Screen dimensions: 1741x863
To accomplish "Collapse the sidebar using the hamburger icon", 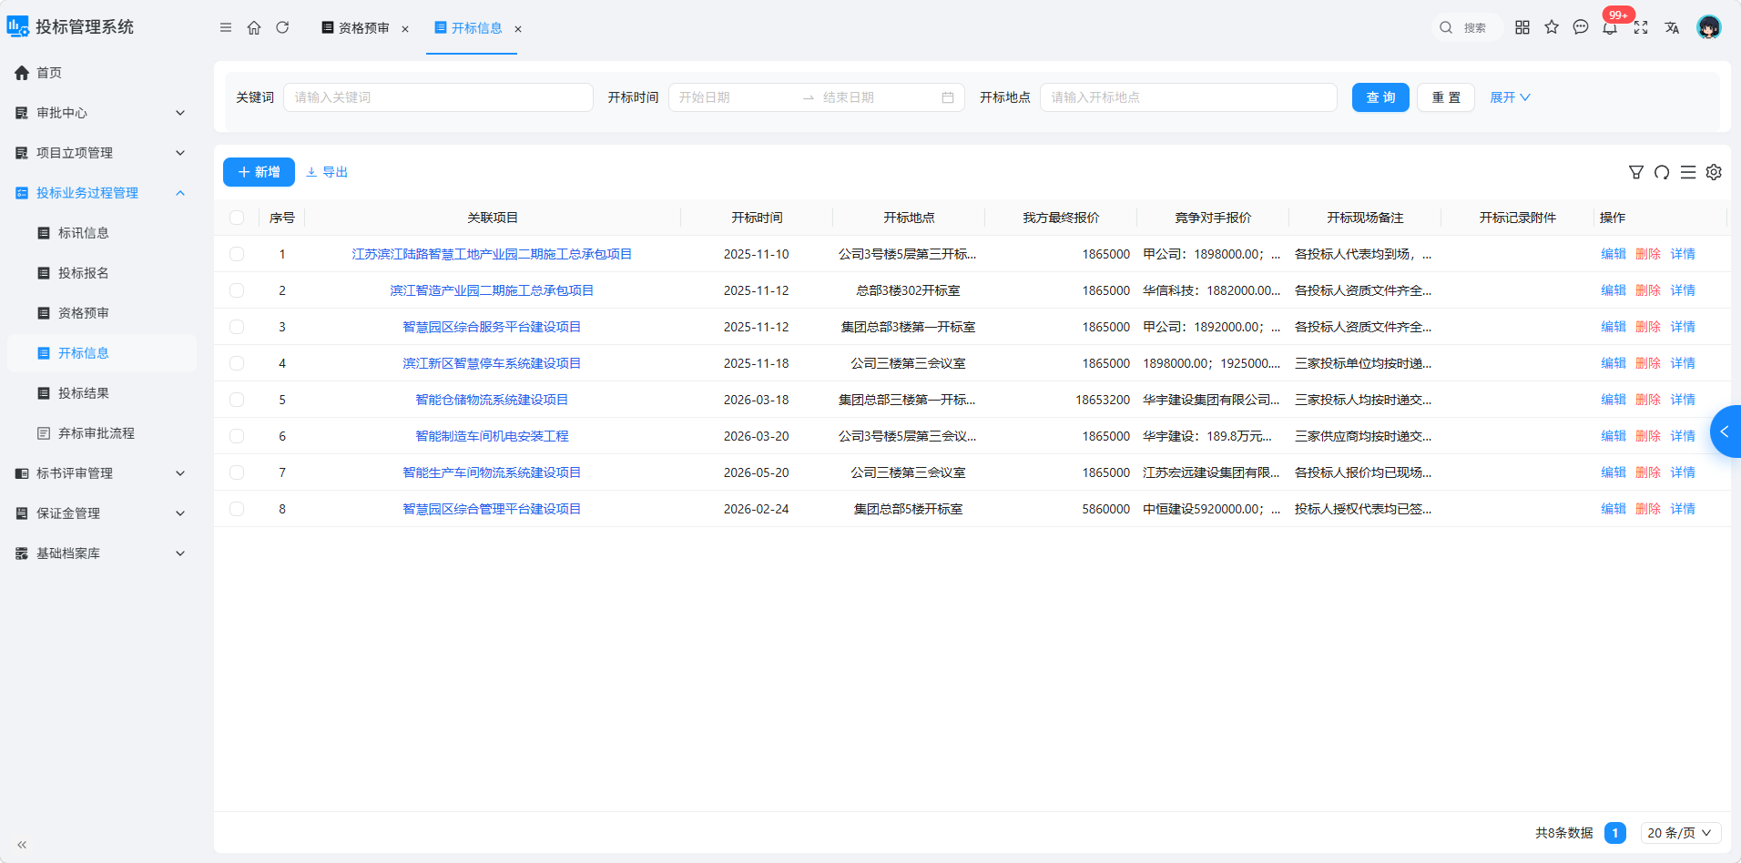I will coord(226,27).
